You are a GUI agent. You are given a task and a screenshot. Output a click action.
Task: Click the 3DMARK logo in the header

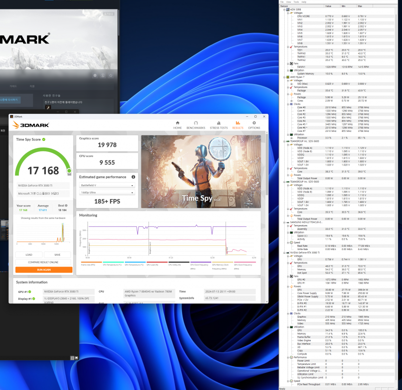(x=31, y=125)
